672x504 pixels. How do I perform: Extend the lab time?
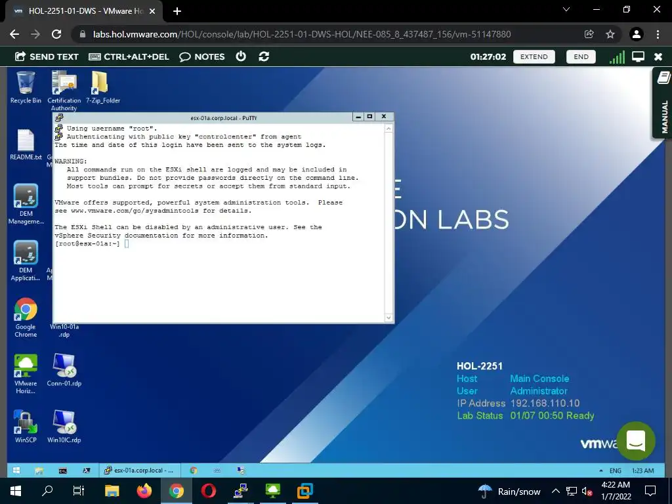534,56
